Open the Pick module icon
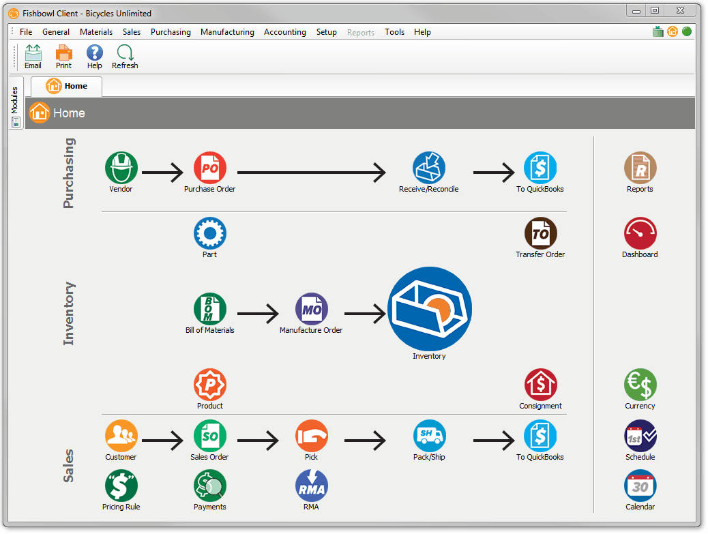Image resolution: width=708 pixels, height=534 pixels. point(311,436)
